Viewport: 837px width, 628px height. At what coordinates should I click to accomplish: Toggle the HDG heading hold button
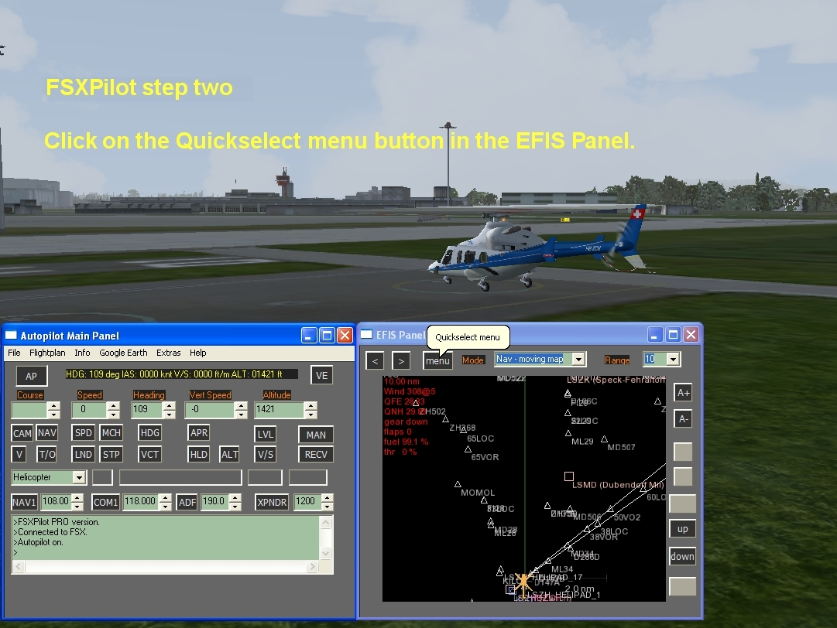click(x=150, y=433)
